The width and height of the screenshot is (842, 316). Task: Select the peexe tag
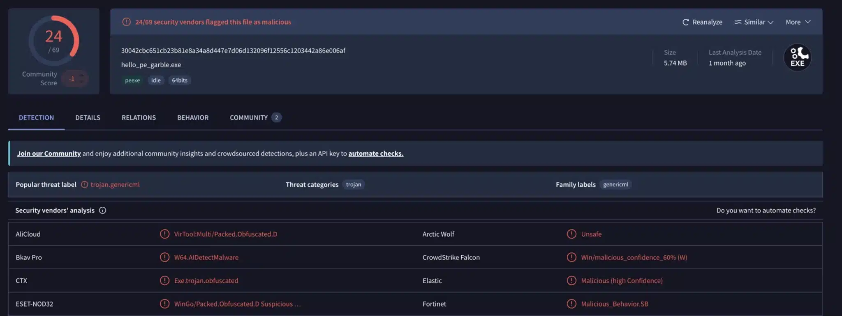[x=132, y=80]
